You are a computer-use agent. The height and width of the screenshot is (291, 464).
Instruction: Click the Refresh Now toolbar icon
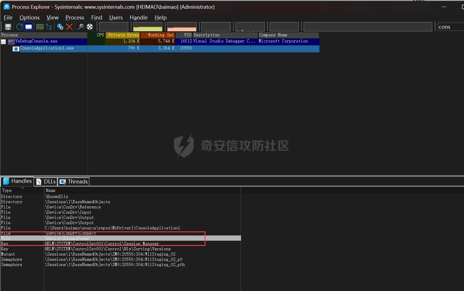coord(19,27)
